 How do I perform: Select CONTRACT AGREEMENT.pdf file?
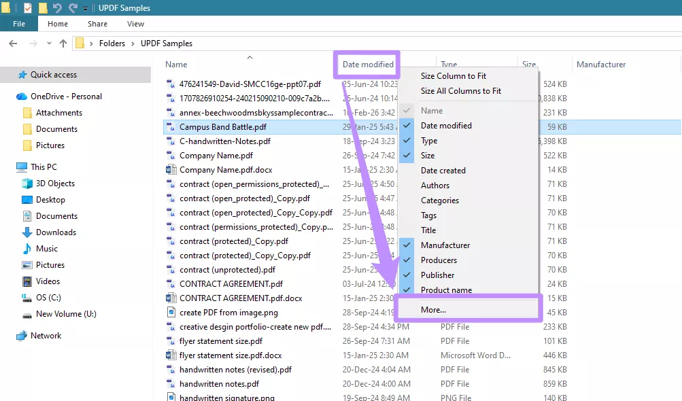click(231, 284)
